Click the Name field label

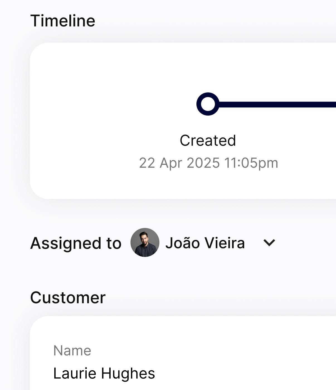pyautogui.click(x=72, y=350)
